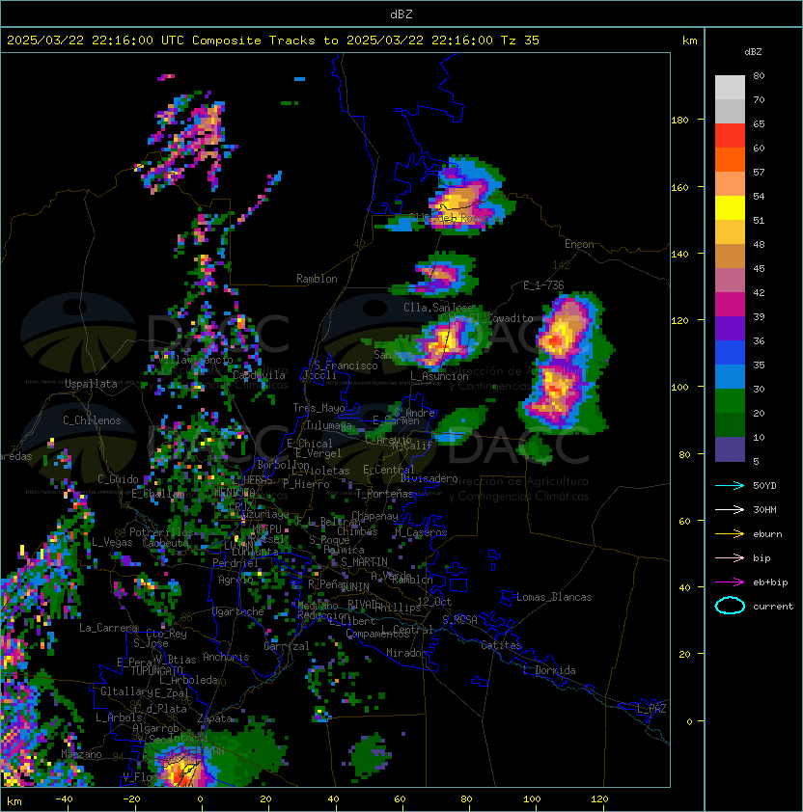Click the 'L_Dormida' place label
The height and width of the screenshot is (812, 803).
[x=549, y=670]
